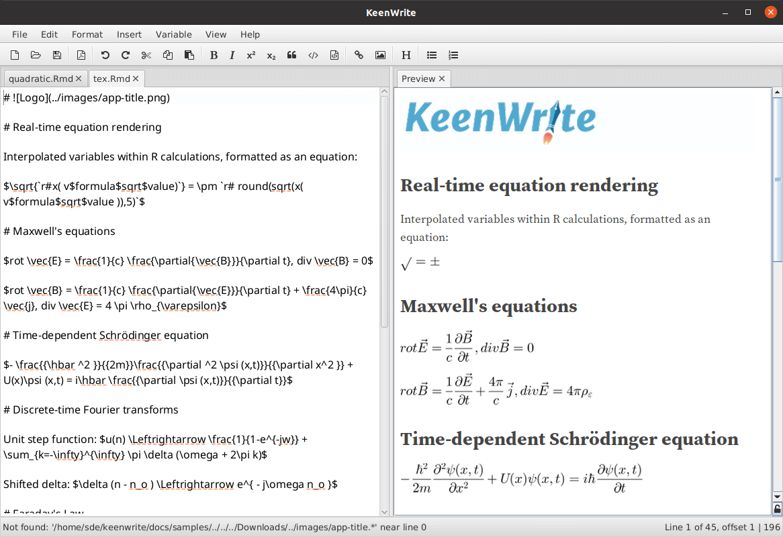The width and height of the screenshot is (783, 537).
Task: Open the View menu
Action: [x=216, y=34]
